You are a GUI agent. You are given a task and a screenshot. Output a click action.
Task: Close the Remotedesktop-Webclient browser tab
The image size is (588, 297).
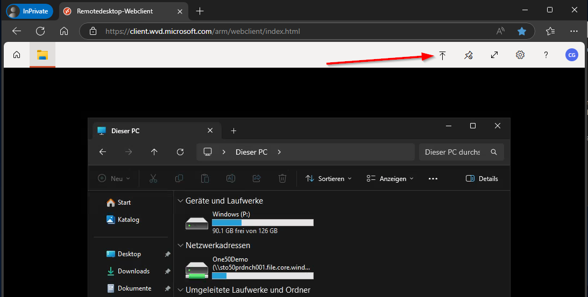click(x=180, y=11)
